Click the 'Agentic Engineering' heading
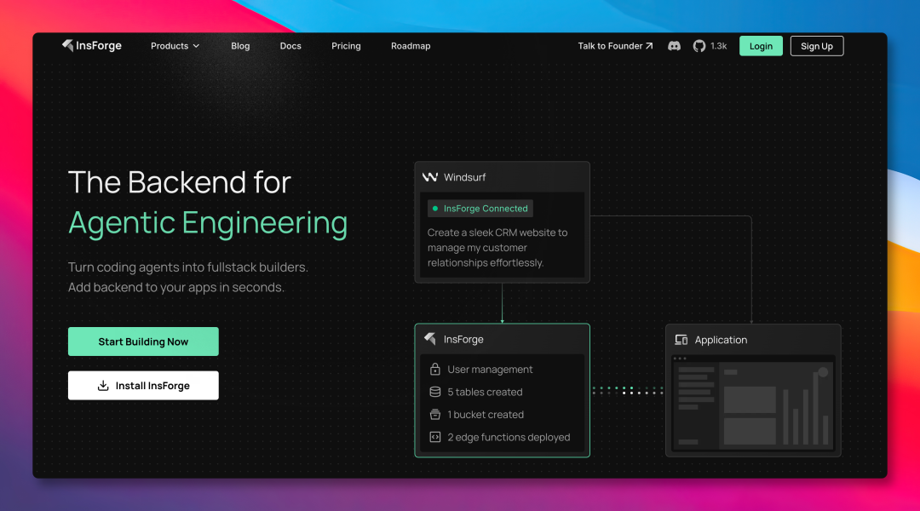This screenshot has height=511, width=920. click(x=208, y=223)
